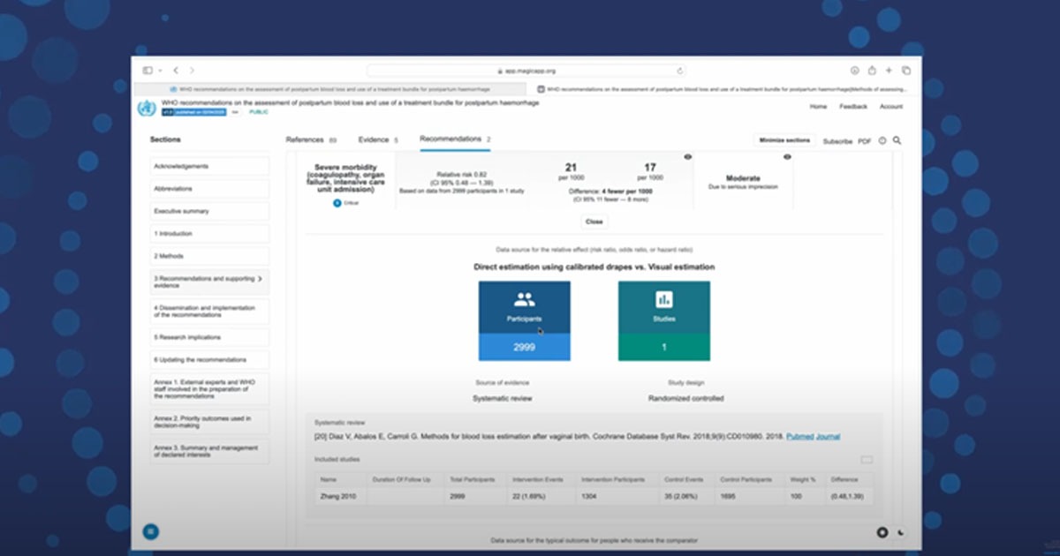Expand the included studies table toggle

[867, 459]
